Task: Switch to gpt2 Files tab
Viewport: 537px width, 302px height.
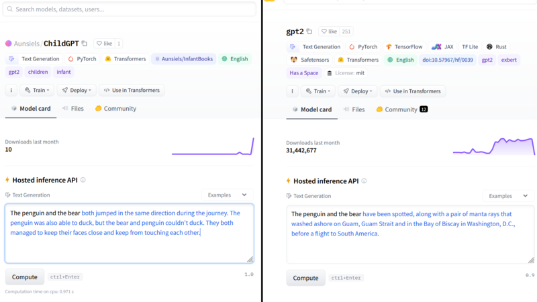Action: pos(354,109)
